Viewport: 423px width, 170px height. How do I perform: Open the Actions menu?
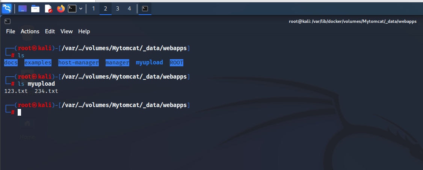click(x=30, y=31)
